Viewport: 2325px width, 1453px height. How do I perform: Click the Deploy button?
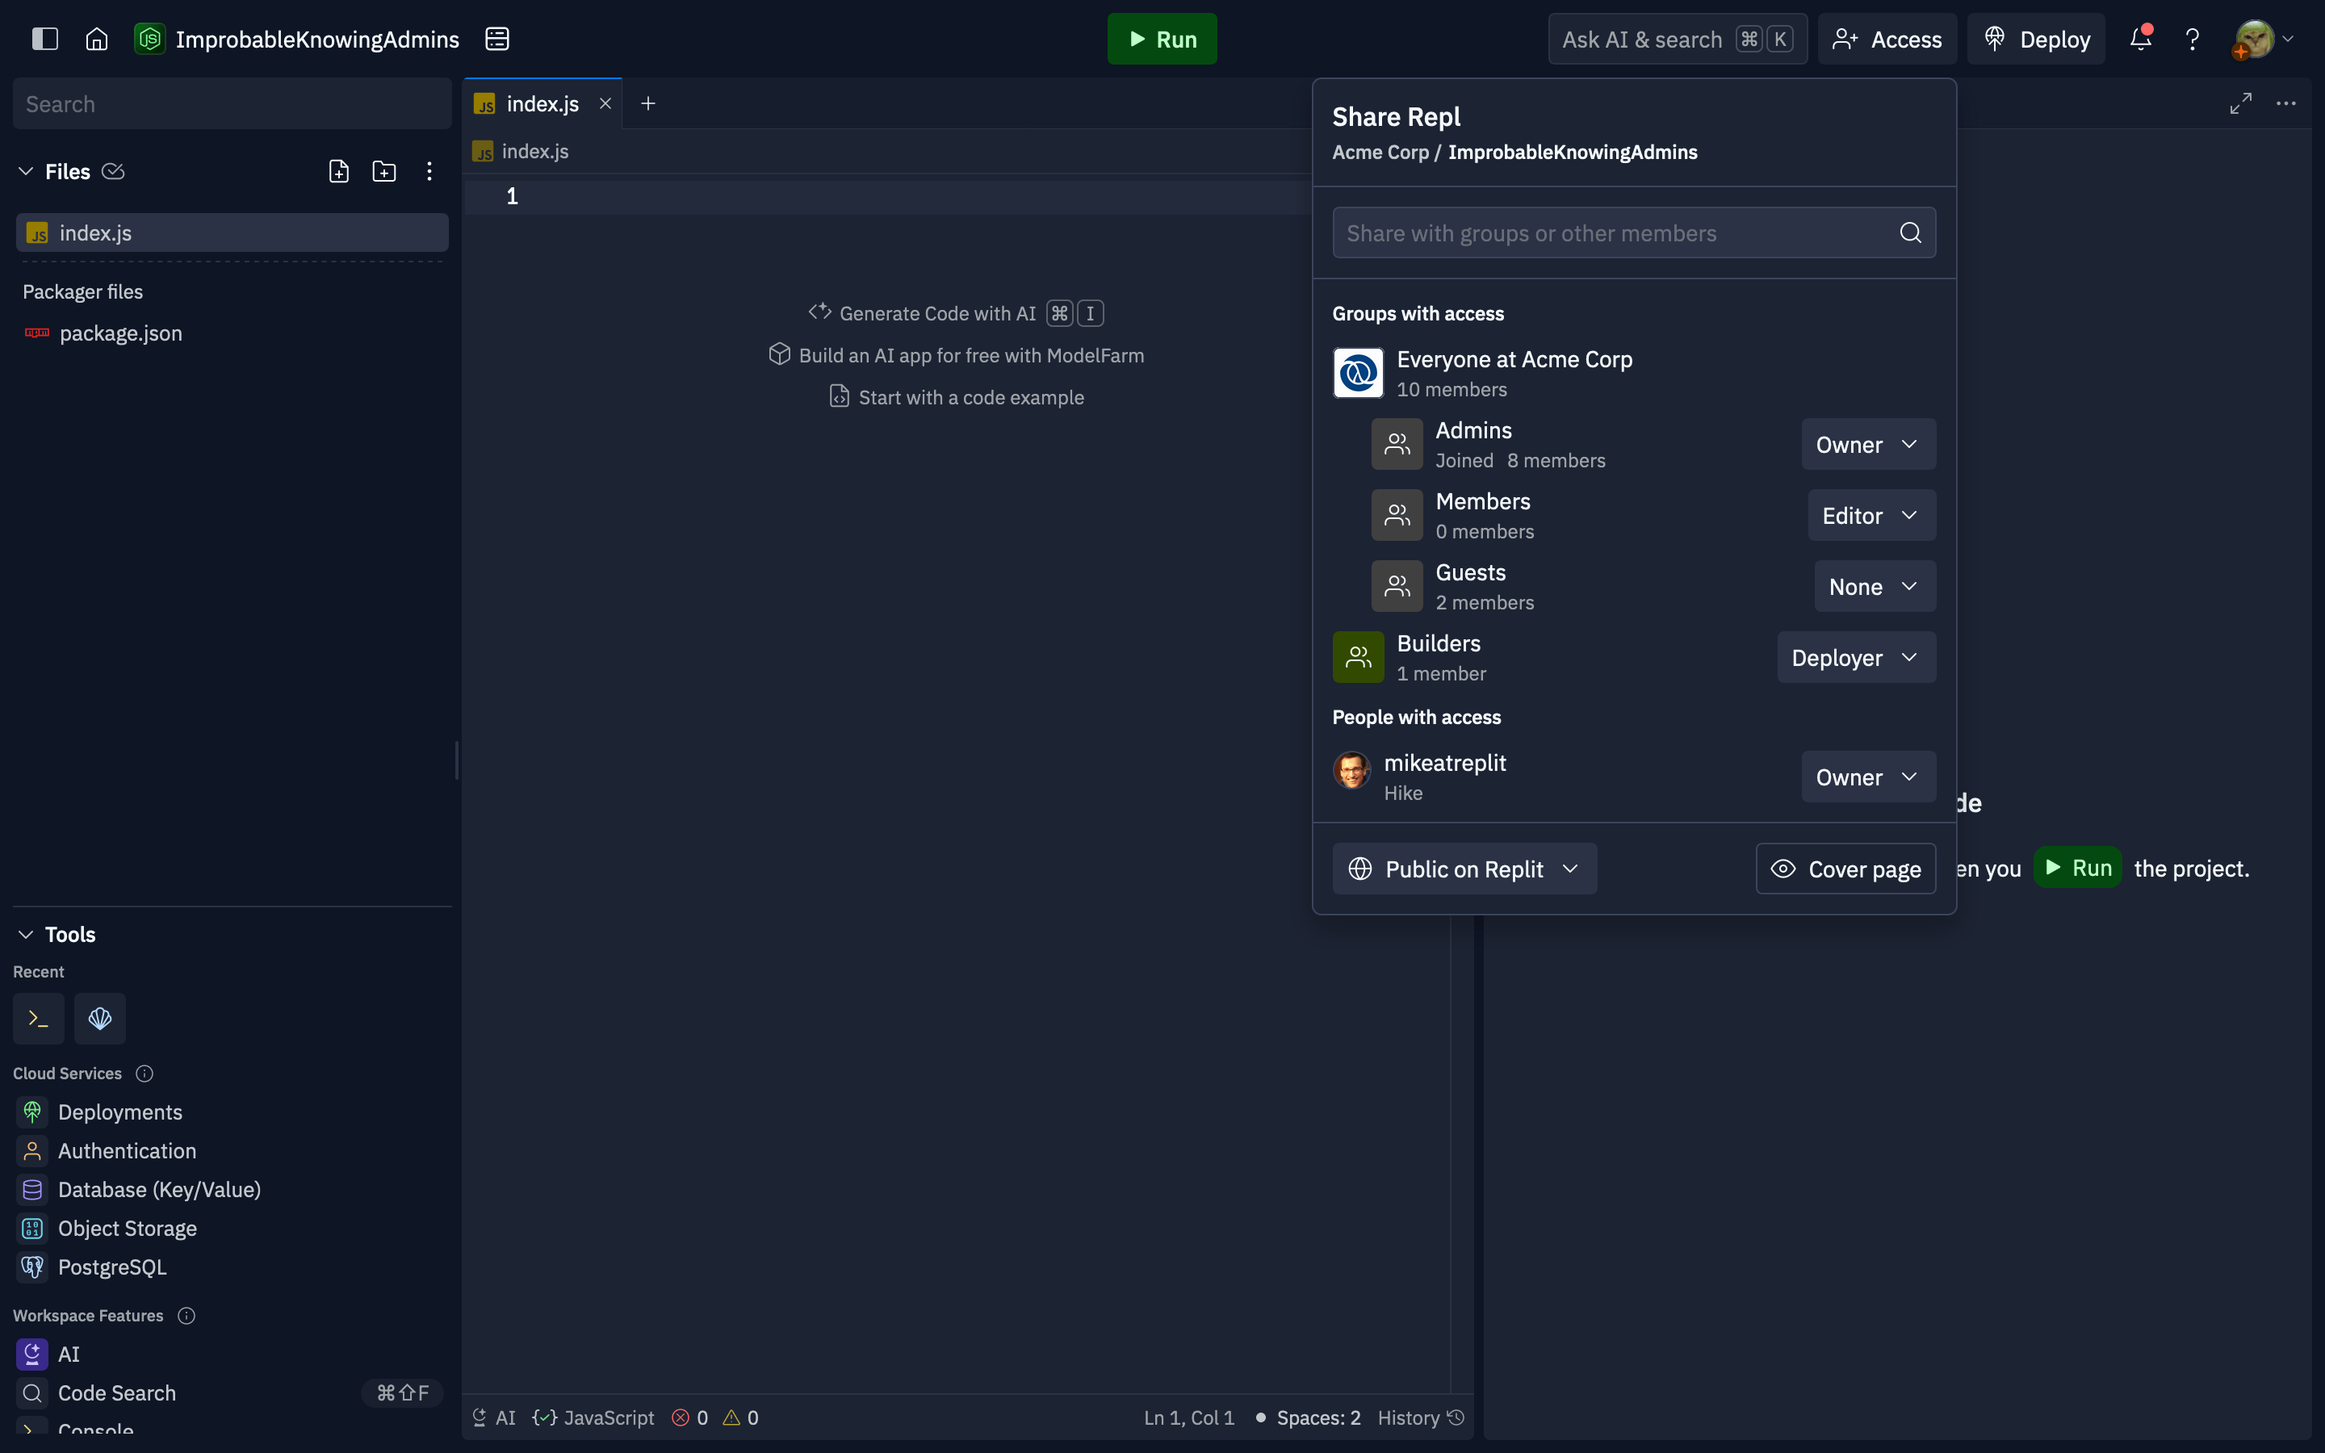(2036, 39)
